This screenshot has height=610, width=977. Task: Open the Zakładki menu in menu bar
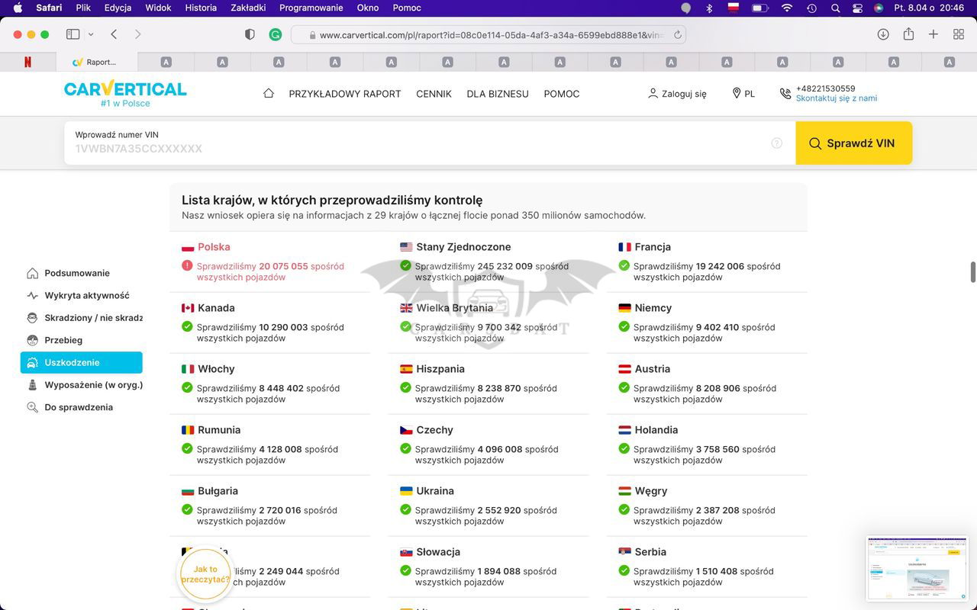(247, 8)
